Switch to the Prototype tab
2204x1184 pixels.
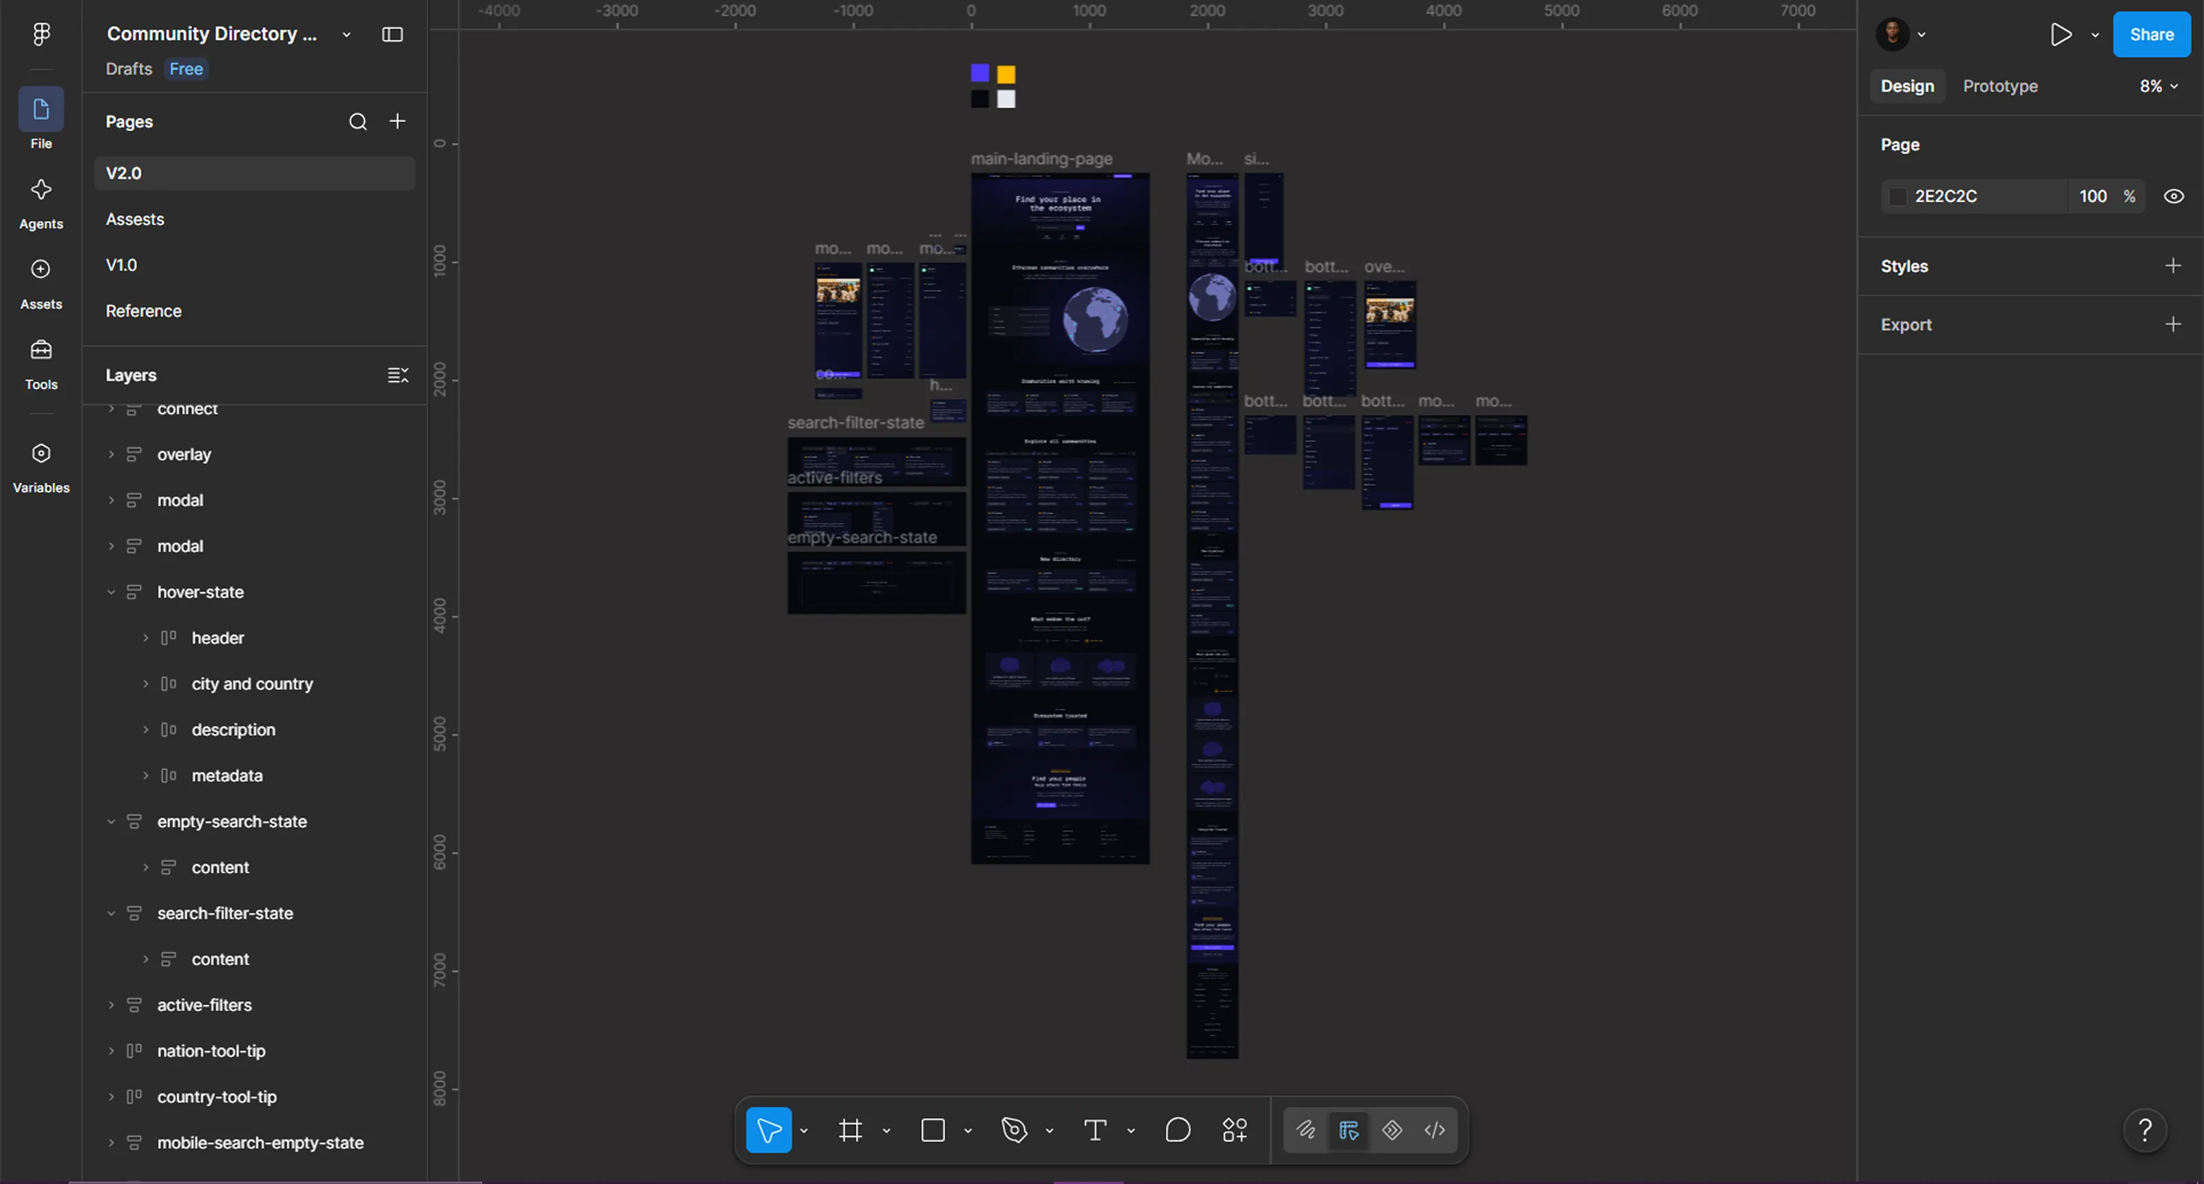(1999, 86)
